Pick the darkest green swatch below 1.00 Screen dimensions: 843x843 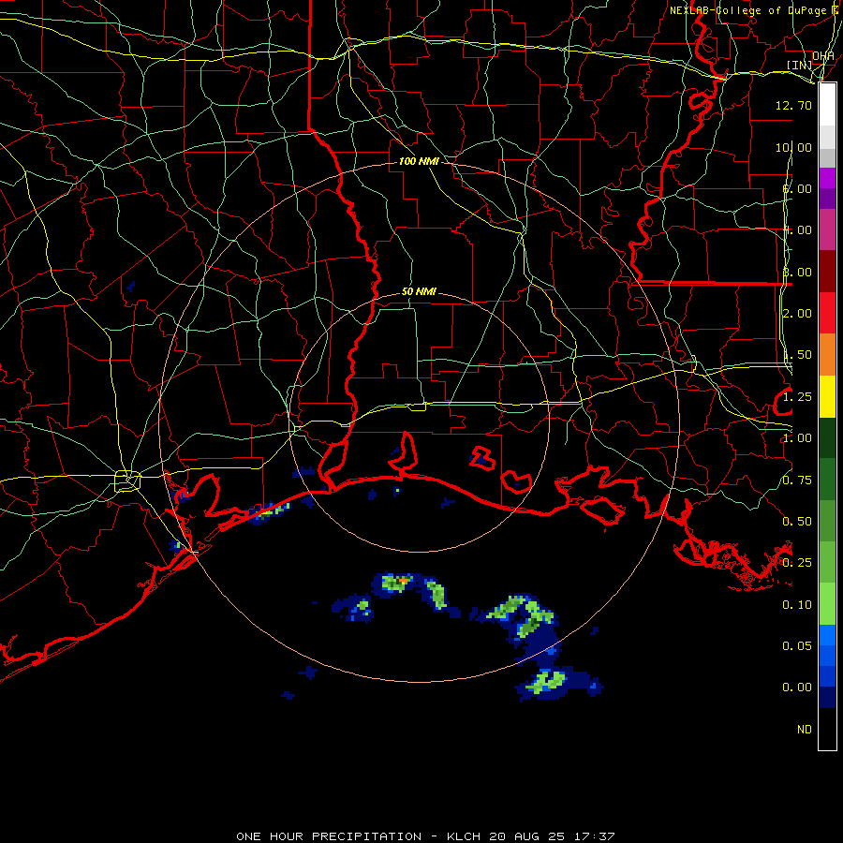pyautogui.click(x=827, y=437)
